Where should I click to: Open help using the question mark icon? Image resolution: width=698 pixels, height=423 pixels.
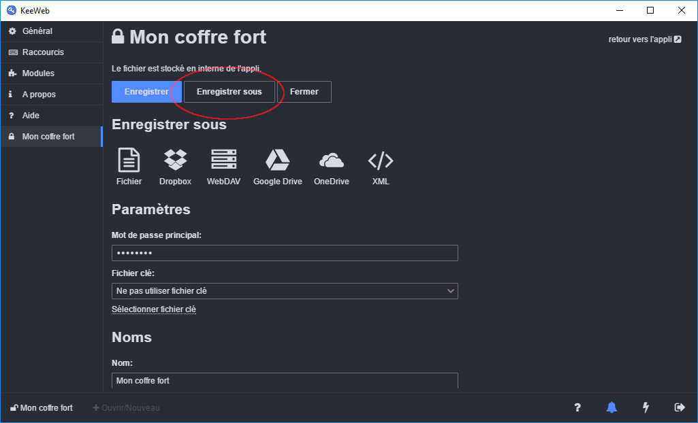pyautogui.click(x=577, y=407)
